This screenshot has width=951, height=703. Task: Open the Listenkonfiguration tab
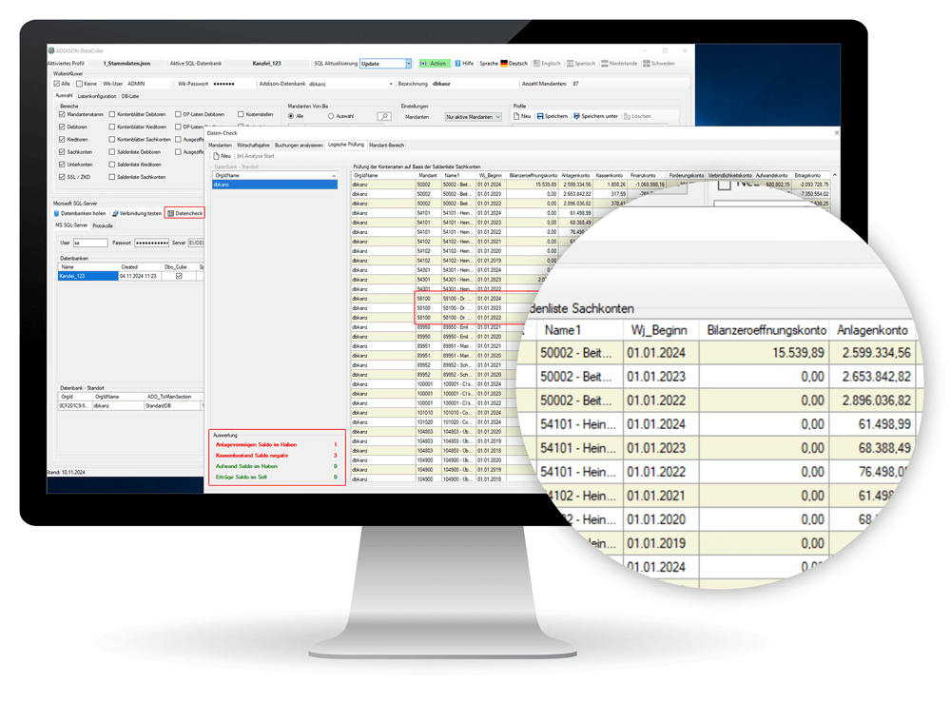click(97, 96)
